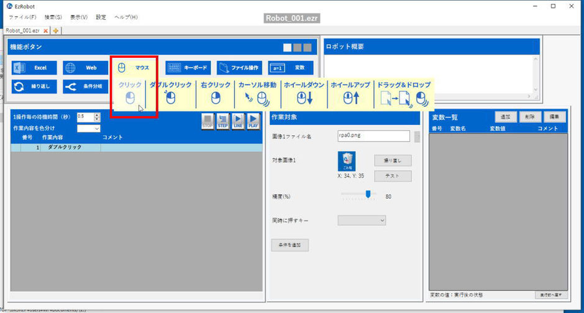Open the ヘルプ(H) menu

(126, 17)
